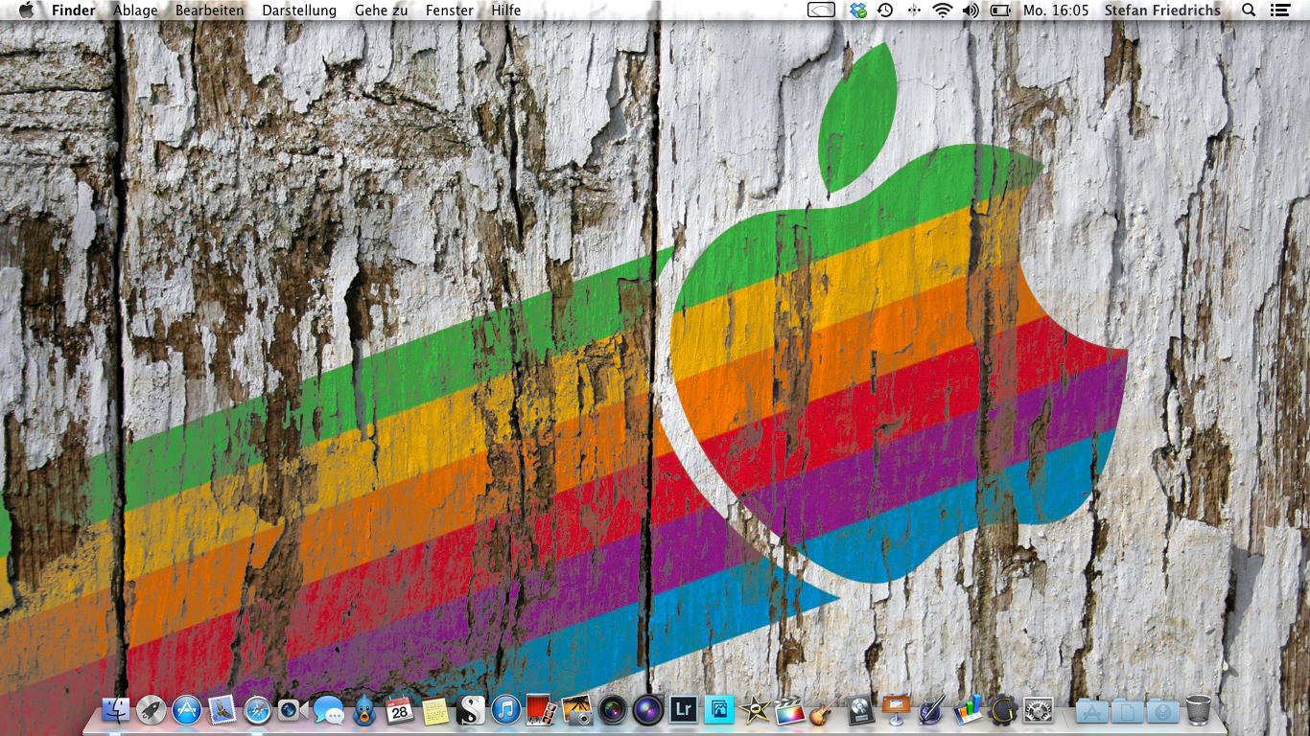Open Messages speech bubble icon

[328, 710]
